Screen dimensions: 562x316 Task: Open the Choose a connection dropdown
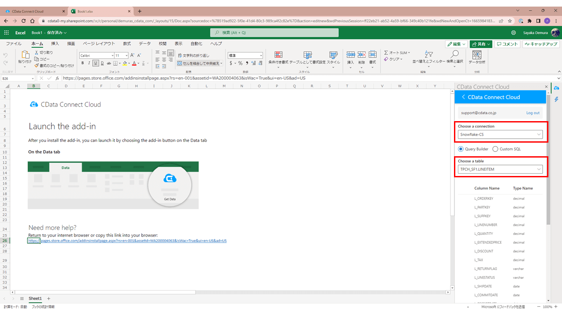click(x=500, y=134)
